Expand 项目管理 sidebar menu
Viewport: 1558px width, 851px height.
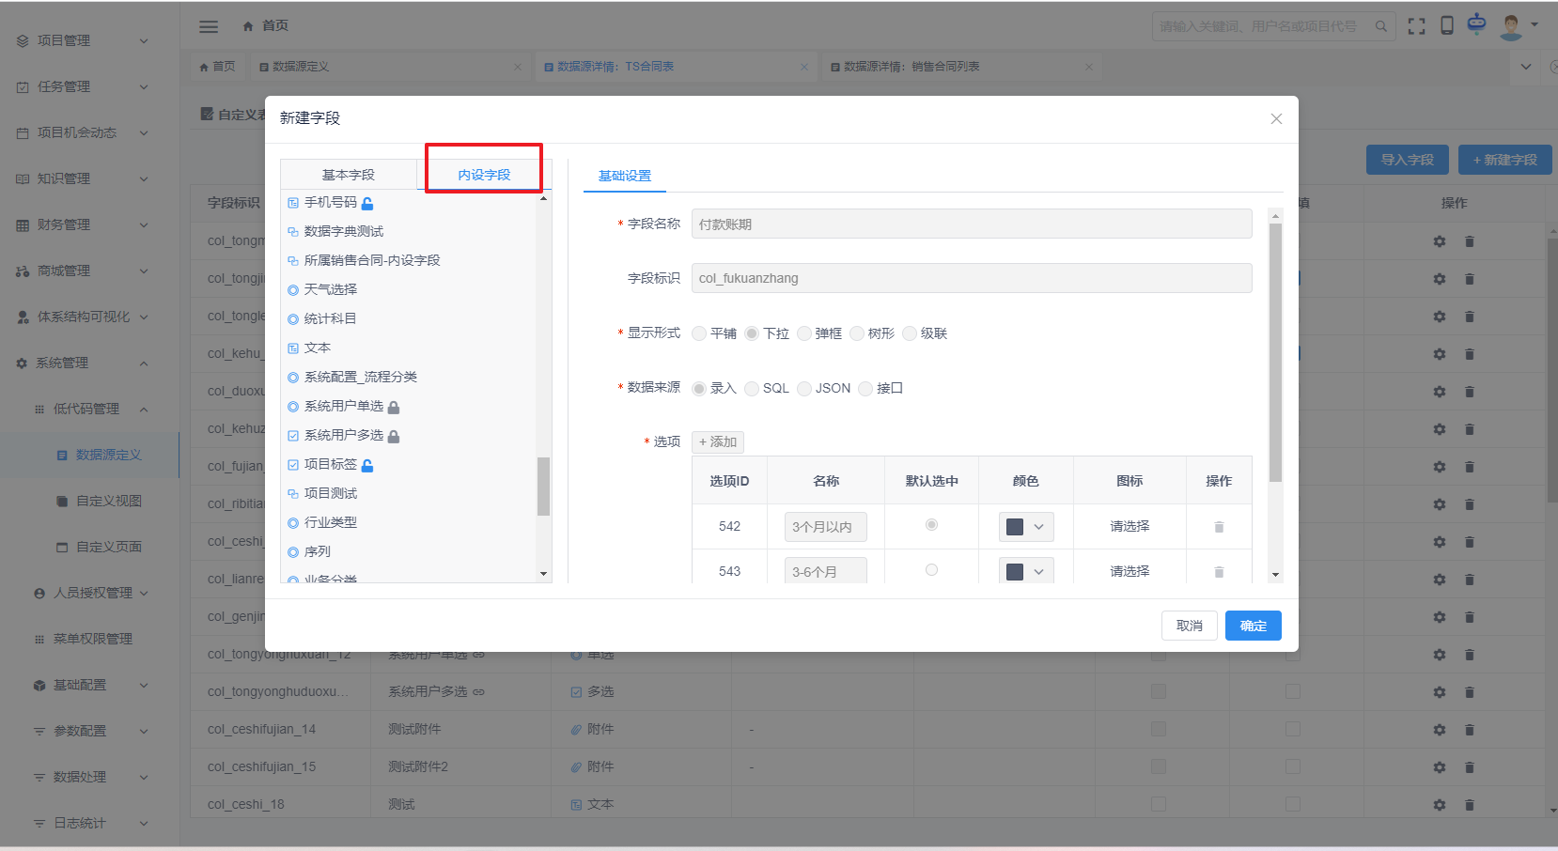point(144,40)
